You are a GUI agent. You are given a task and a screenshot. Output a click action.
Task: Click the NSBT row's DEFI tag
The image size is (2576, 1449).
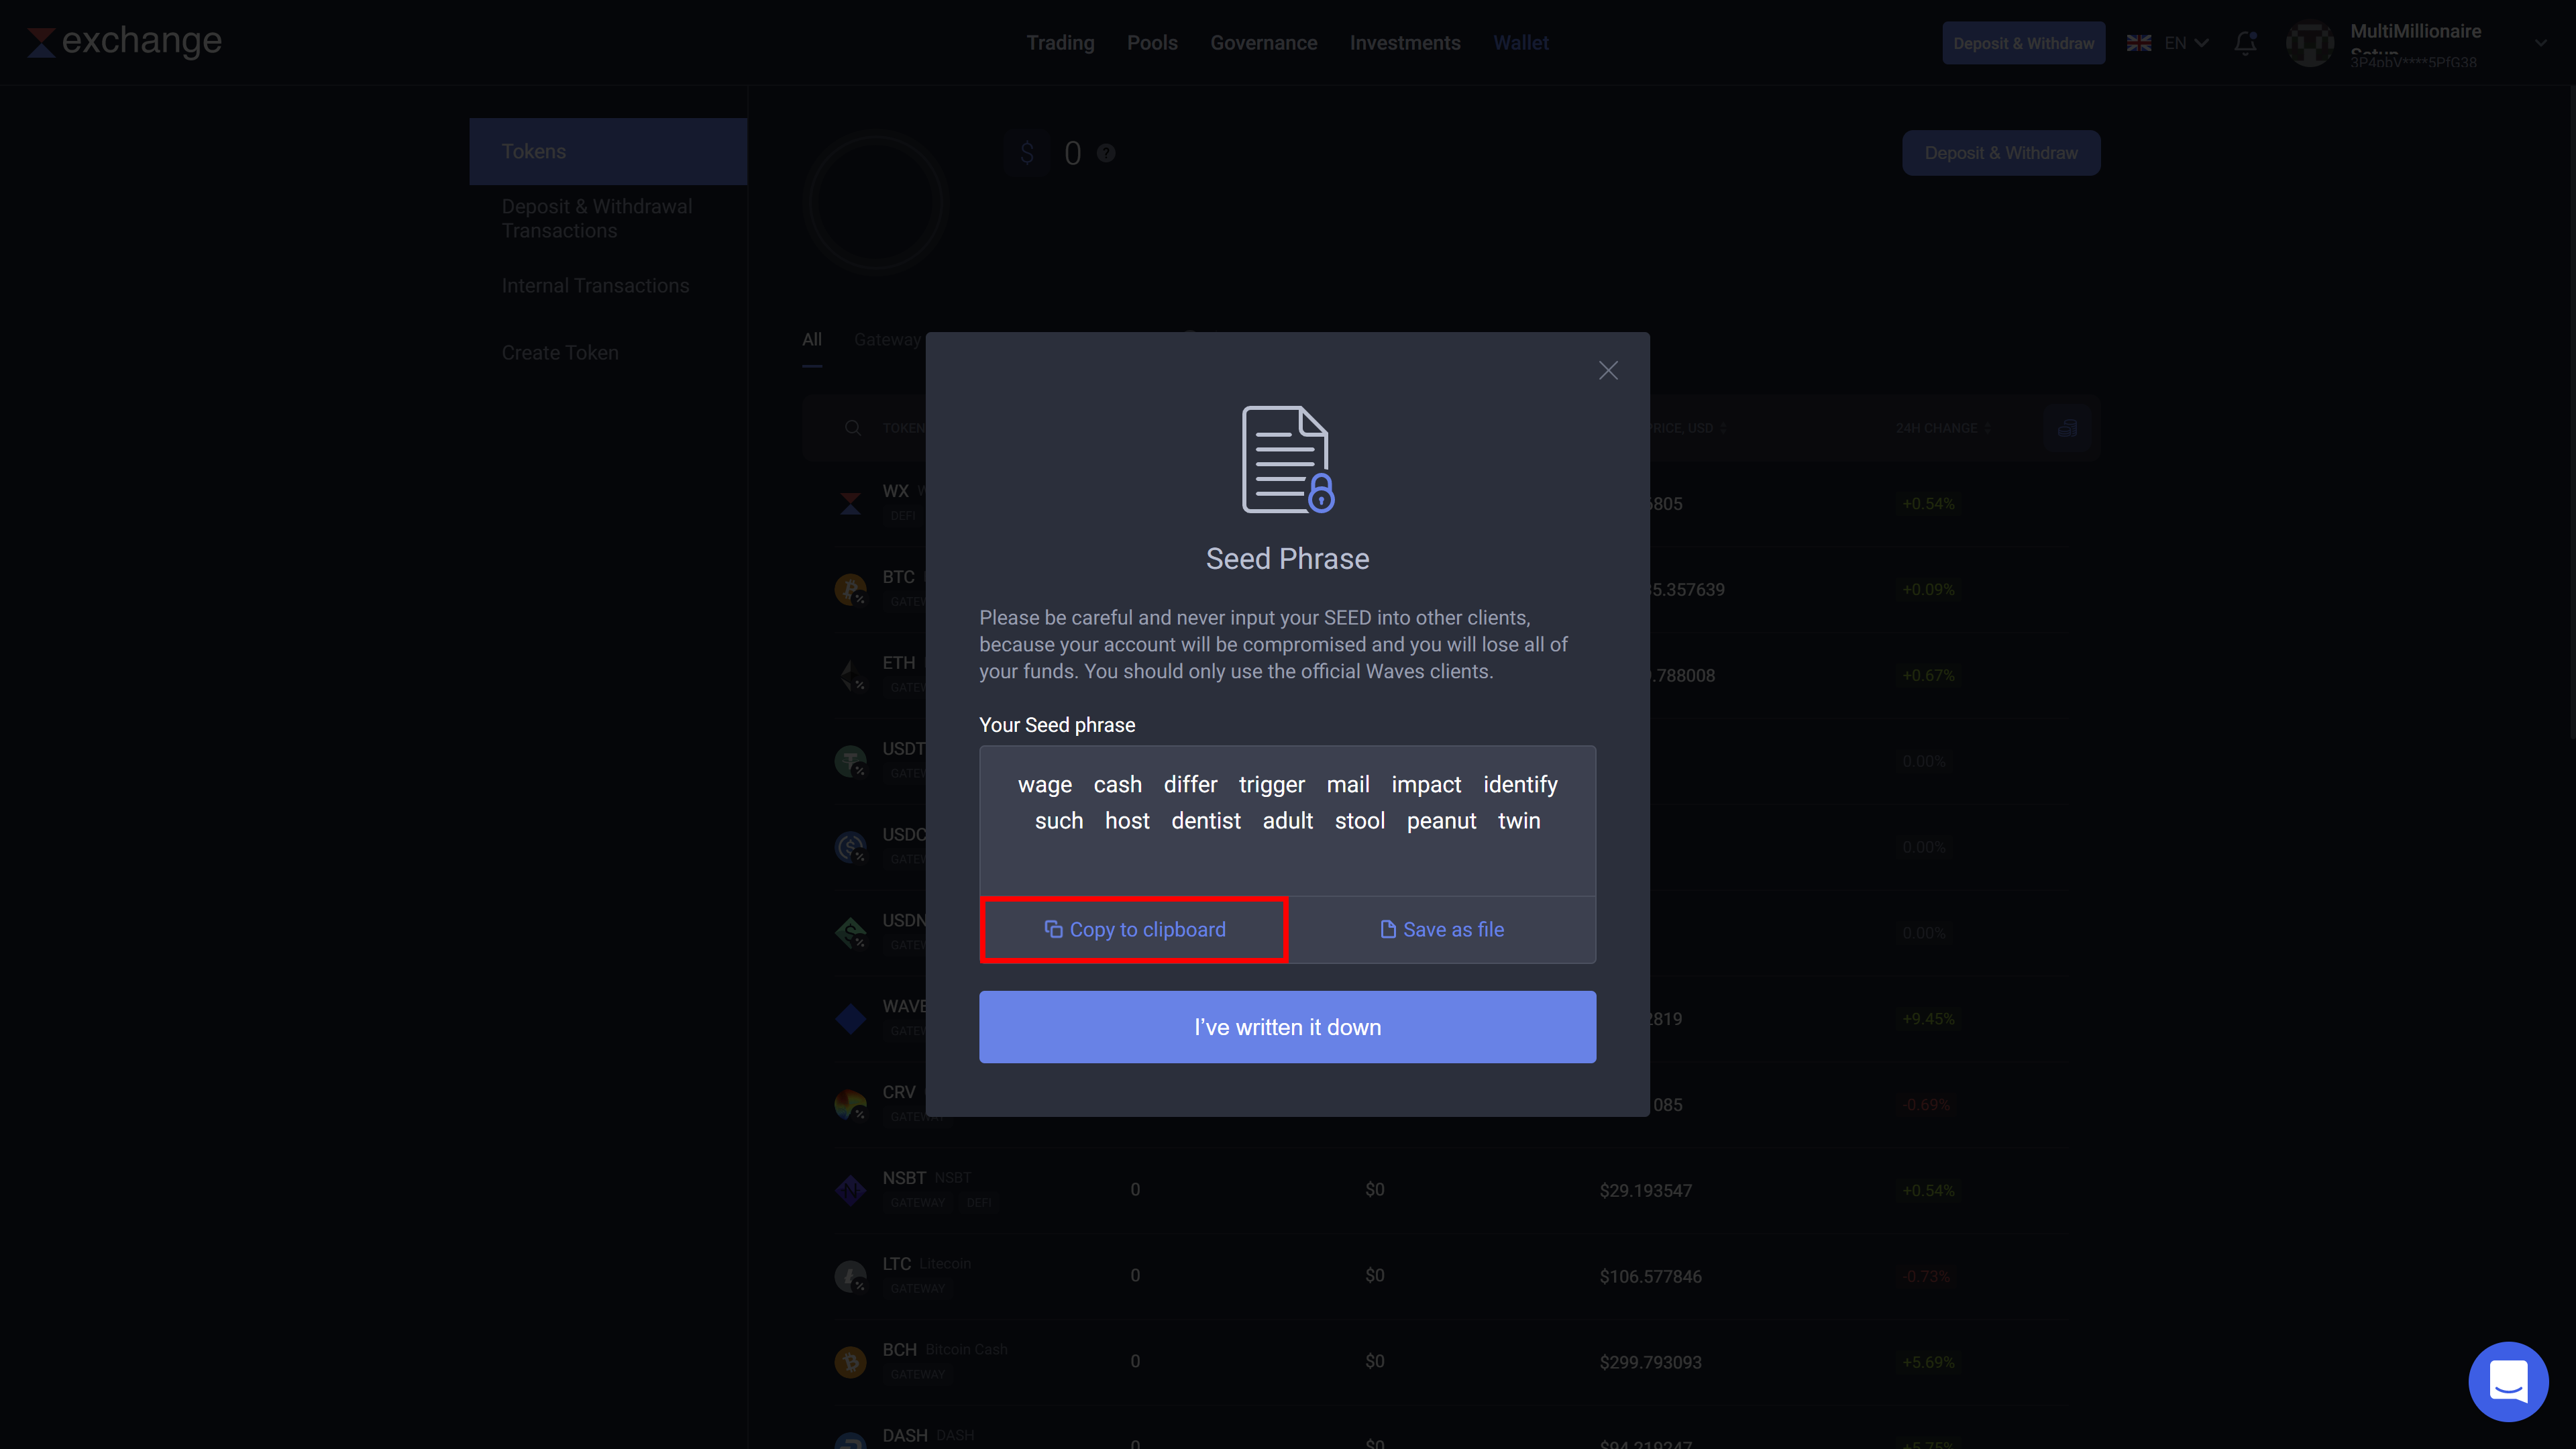click(x=978, y=1203)
